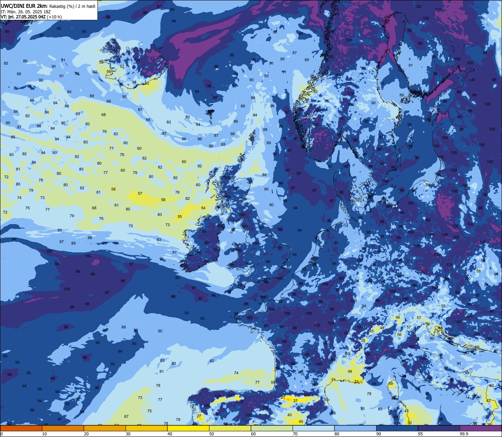Click the 40–50 bright yellow legend swatch
This screenshot has height=437, width=502.
coord(188,428)
